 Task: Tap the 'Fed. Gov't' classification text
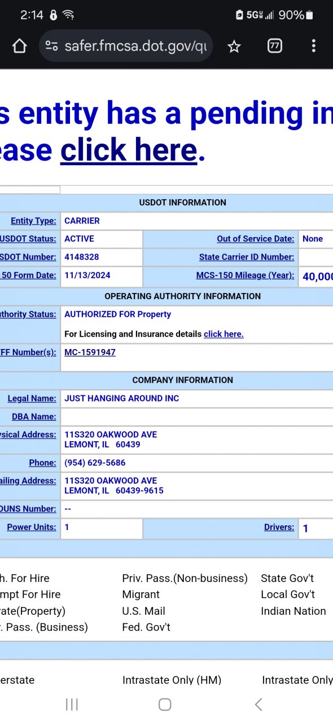[146, 627]
